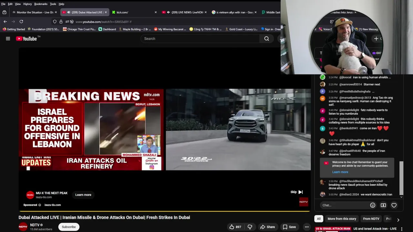Open the View menu
Screen dimensions: 413x232
18,4
